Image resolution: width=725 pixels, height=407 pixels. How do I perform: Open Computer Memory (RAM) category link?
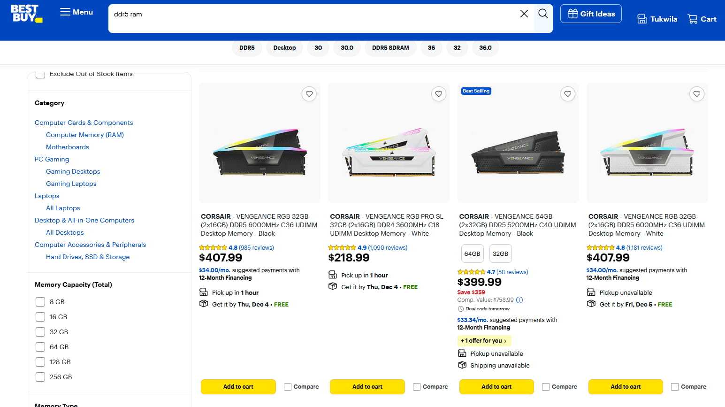point(85,135)
